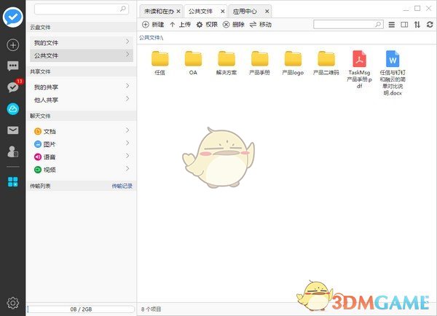Open the cloud drive icon in sidebar
The height and width of the screenshot is (316, 437).
13,108
